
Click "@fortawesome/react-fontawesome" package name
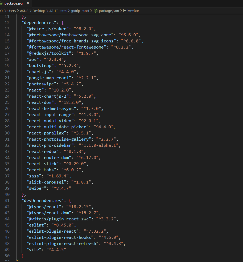(66, 47)
